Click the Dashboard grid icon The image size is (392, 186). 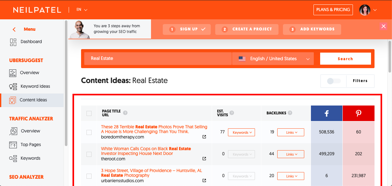(x=13, y=42)
